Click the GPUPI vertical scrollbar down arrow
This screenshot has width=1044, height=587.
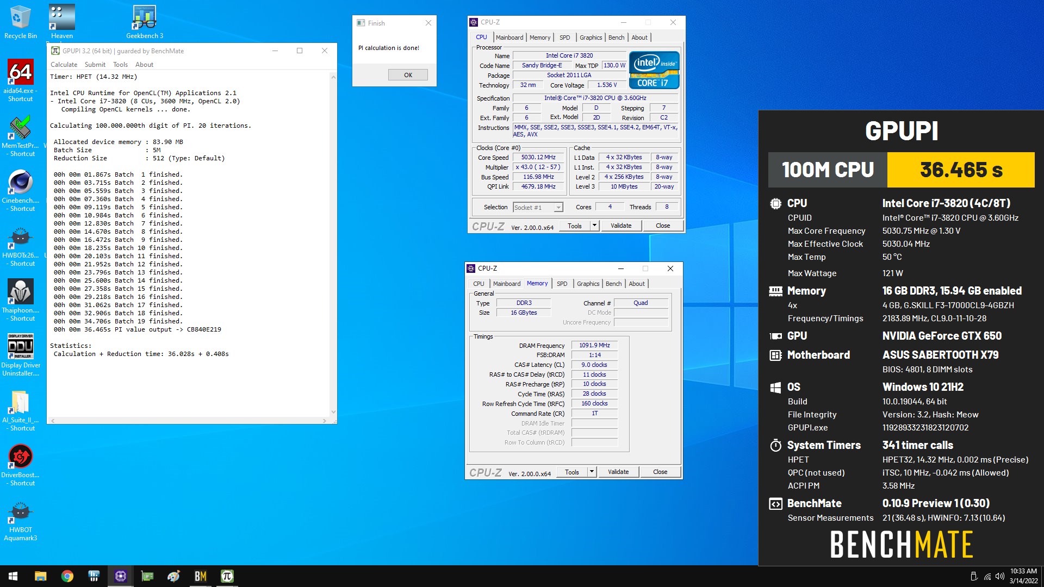[x=333, y=412]
